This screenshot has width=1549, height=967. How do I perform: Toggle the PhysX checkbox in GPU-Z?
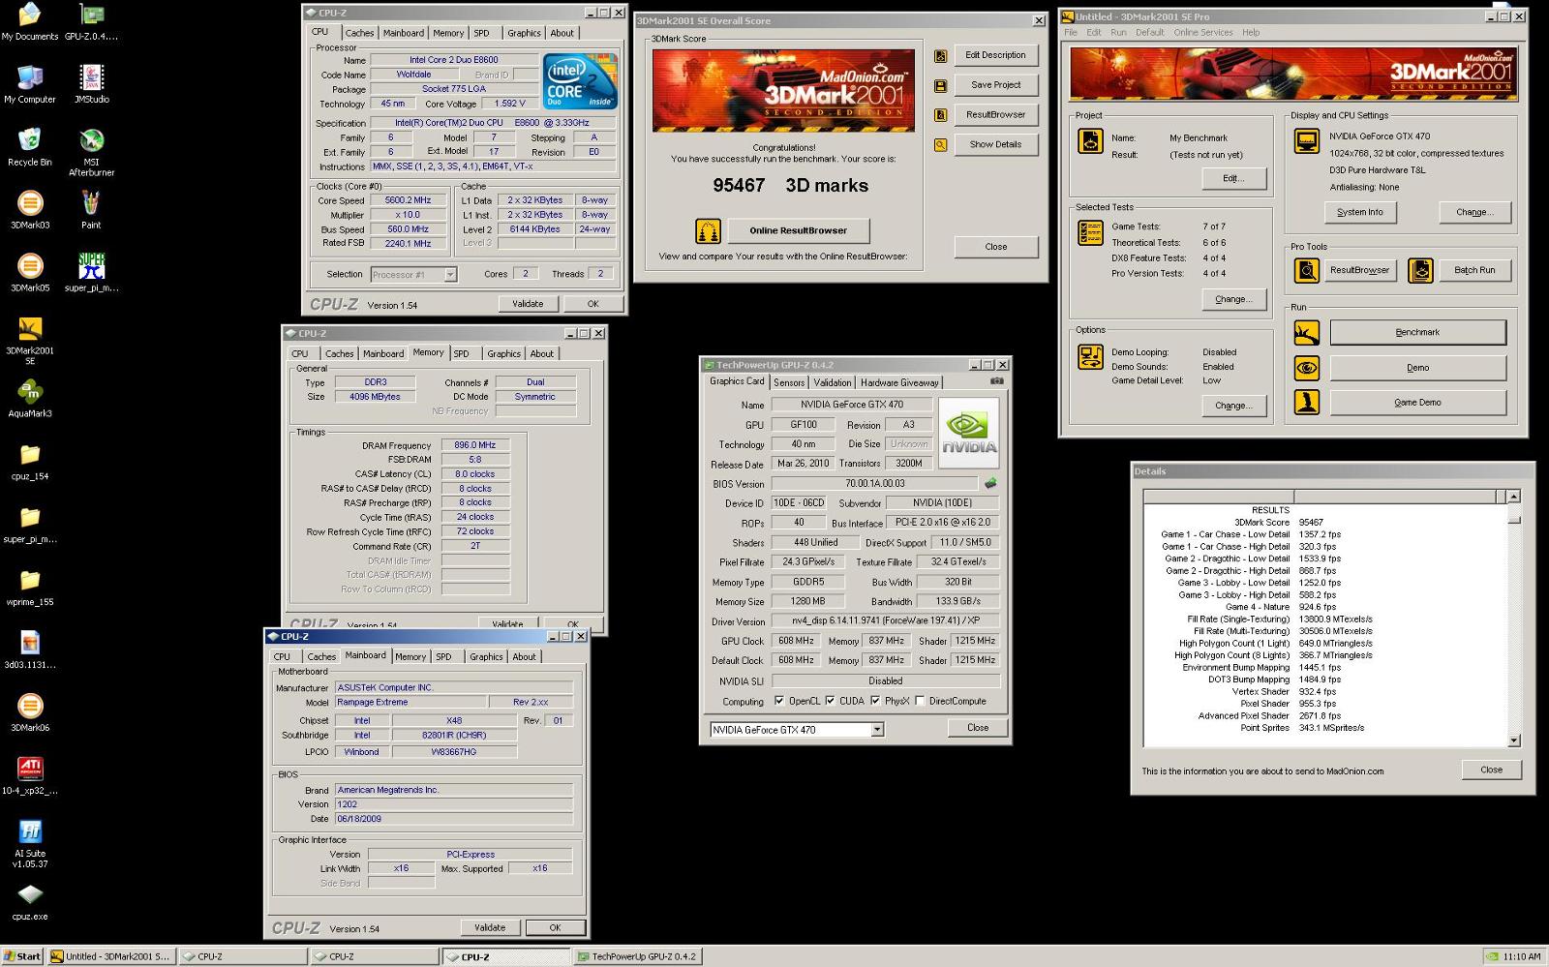pyautogui.click(x=875, y=701)
